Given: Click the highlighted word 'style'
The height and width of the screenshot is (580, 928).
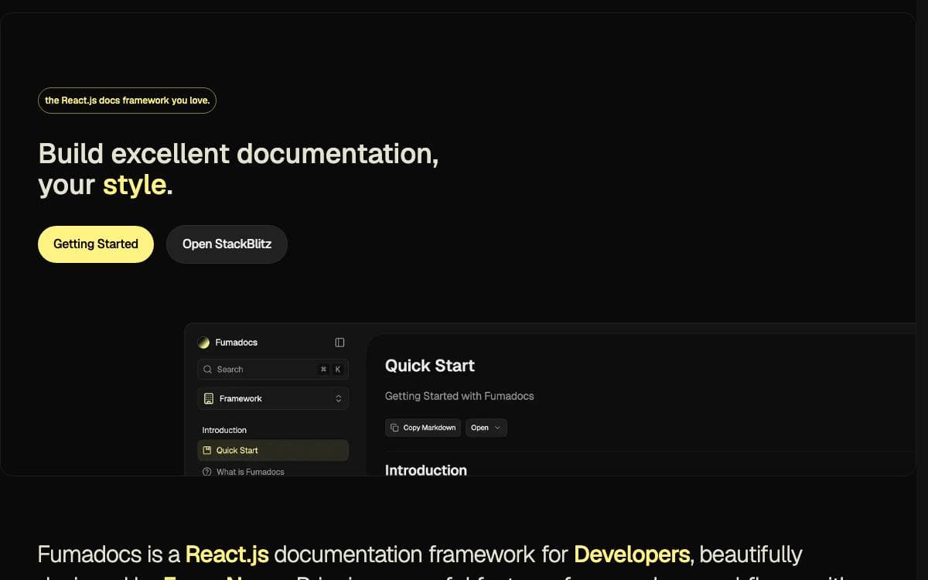Looking at the screenshot, I should [135, 185].
